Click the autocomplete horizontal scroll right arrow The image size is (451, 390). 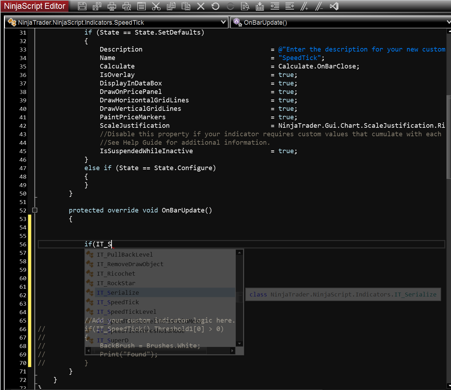(232, 351)
